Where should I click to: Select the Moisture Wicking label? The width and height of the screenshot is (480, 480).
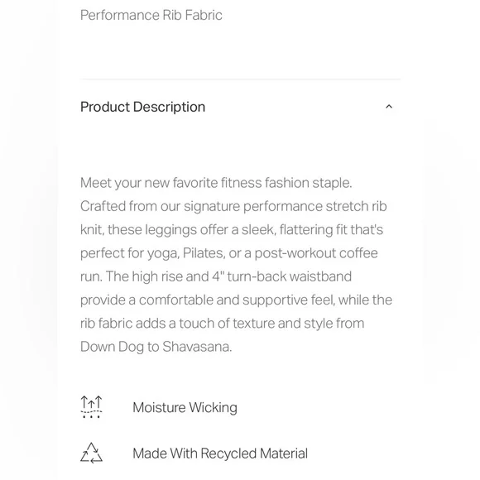pyautogui.click(x=185, y=408)
